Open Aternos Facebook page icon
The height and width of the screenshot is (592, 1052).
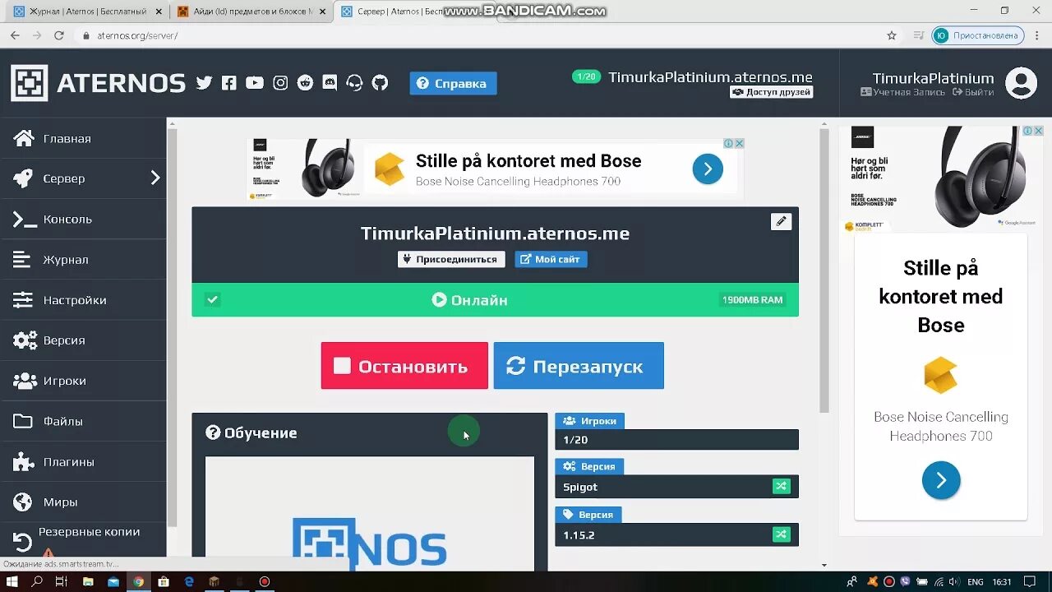[229, 83]
